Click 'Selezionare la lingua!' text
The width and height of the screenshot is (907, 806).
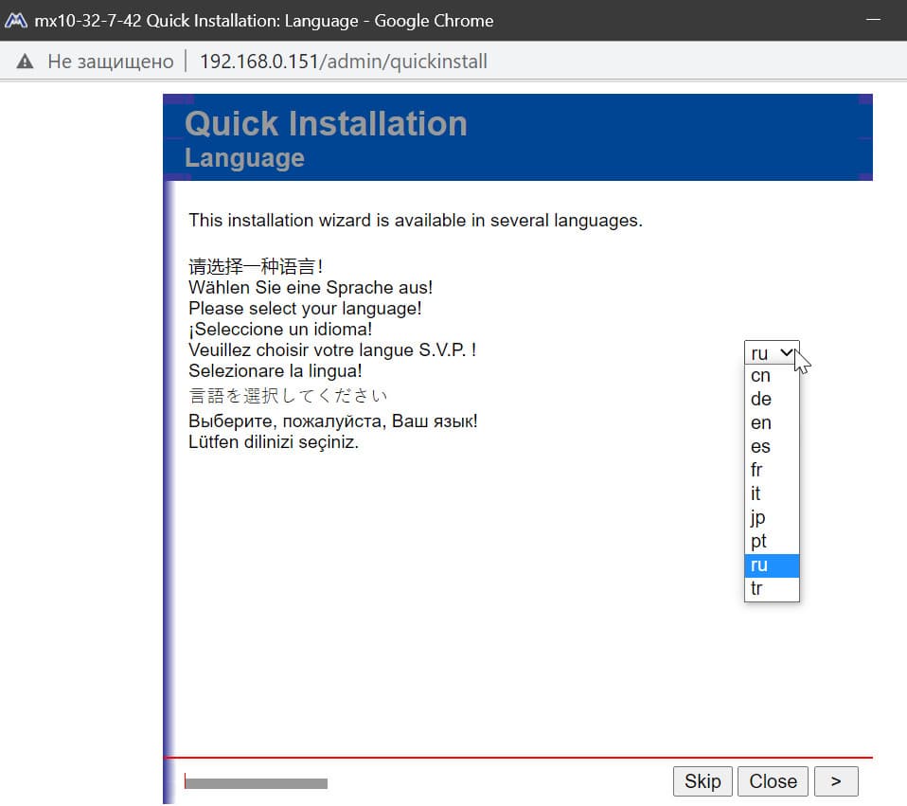(x=276, y=371)
